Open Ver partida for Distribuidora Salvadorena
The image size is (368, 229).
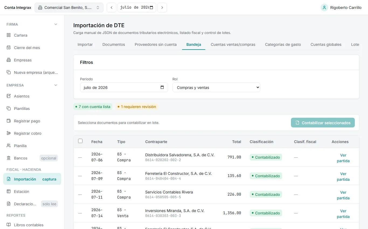coord(343,158)
